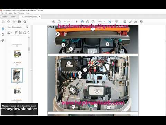This screenshot has width=166, height=125.
Task: Open the Edit menu
Action: pos(6,13)
